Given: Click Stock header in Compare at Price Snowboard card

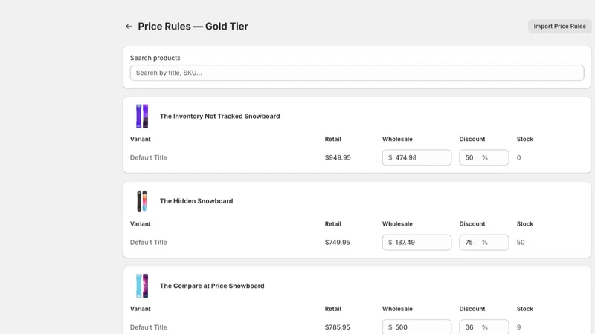Looking at the screenshot, I should point(525,309).
